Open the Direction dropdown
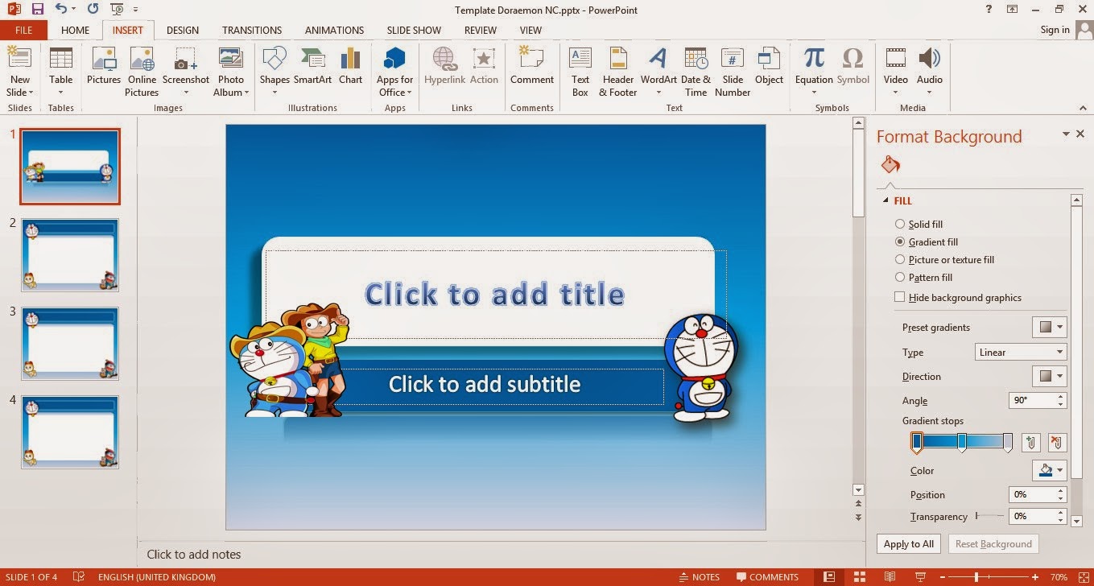Image resolution: width=1094 pixels, height=586 pixels. (x=1051, y=376)
